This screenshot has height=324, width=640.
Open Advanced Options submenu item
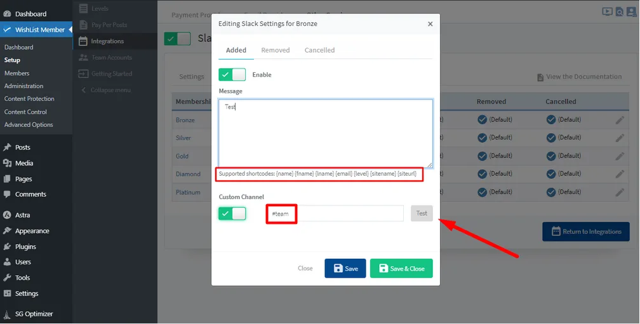point(29,125)
